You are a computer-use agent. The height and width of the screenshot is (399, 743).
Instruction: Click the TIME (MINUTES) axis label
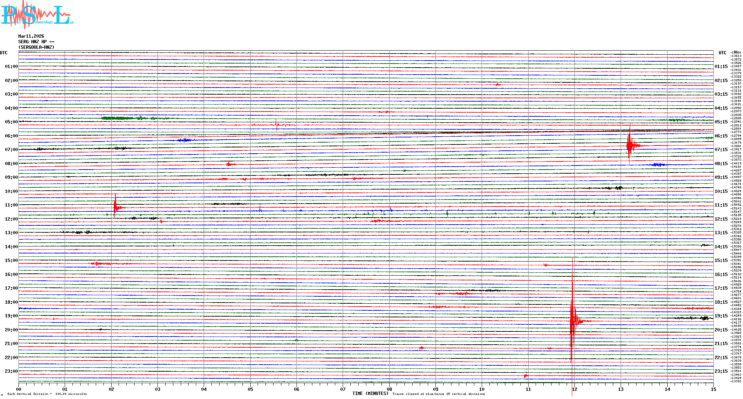coord(370,393)
